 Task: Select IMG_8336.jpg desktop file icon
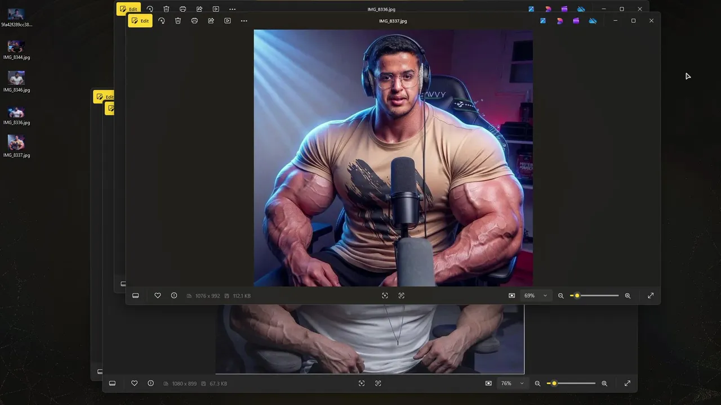coord(16,115)
